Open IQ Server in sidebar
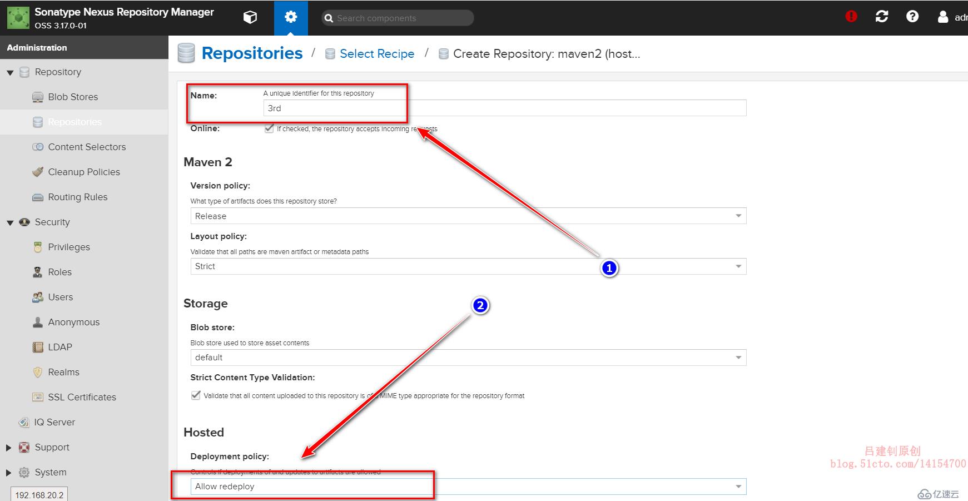 point(54,422)
